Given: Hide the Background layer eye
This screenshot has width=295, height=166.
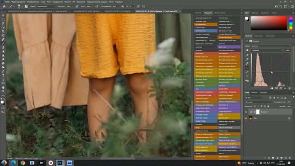Looking at the screenshot, I should (246, 119).
